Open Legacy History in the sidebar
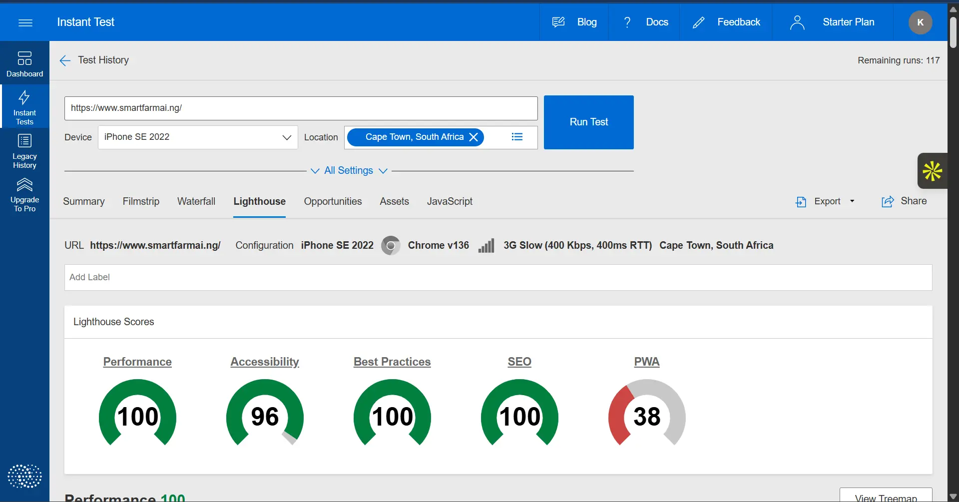 tap(24, 150)
